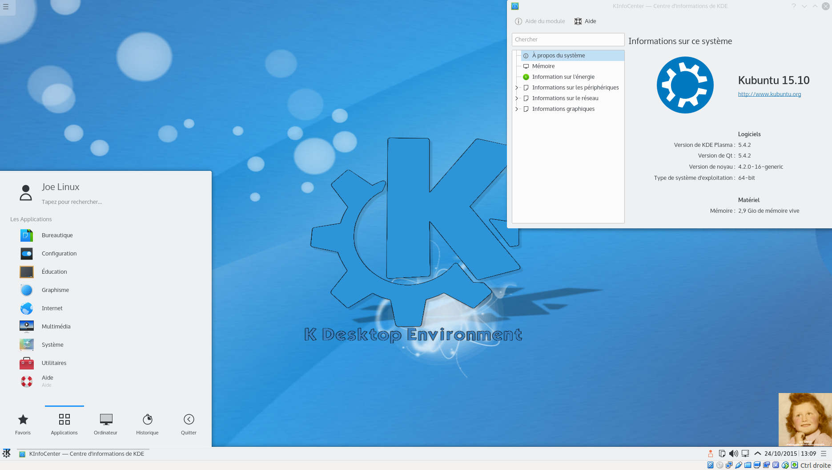Switch to the Applications tab

(64, 424)
